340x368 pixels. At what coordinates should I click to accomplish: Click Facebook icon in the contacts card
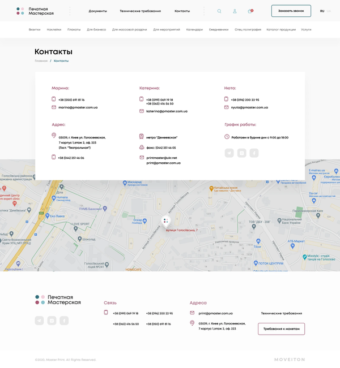254,153
